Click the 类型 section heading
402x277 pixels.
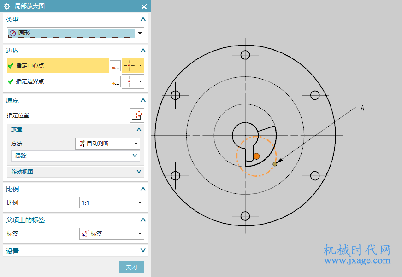point(12,19)
